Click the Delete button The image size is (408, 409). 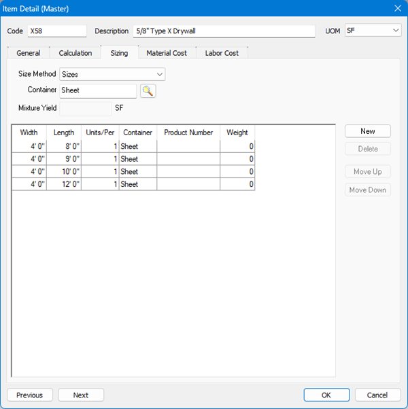[367, 149]
